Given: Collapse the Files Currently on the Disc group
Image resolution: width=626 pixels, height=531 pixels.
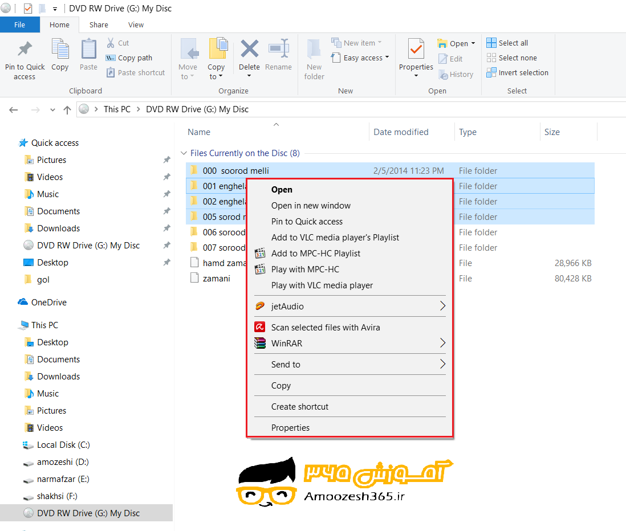Looking at the screenshot, I should [184, 153].
